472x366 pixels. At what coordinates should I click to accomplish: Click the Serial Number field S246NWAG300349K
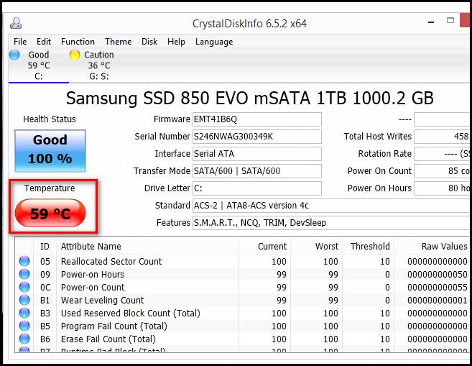256,137
